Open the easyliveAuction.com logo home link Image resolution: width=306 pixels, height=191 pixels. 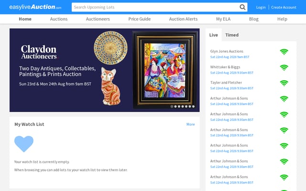point(35,7)
